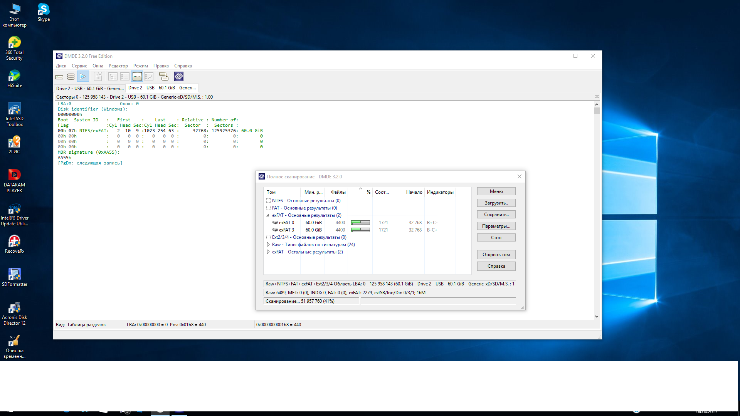This screenshot has height=416, width=740.
Task: Click the highlighted sector editor view icon
Action: tap(137, 77)
